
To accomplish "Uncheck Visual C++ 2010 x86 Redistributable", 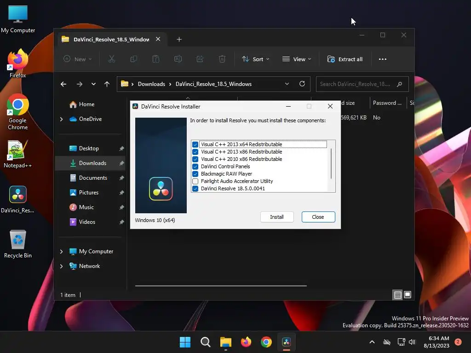I will [195, 159].
